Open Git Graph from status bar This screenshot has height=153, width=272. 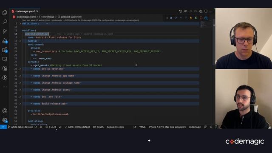coord(98,127)
